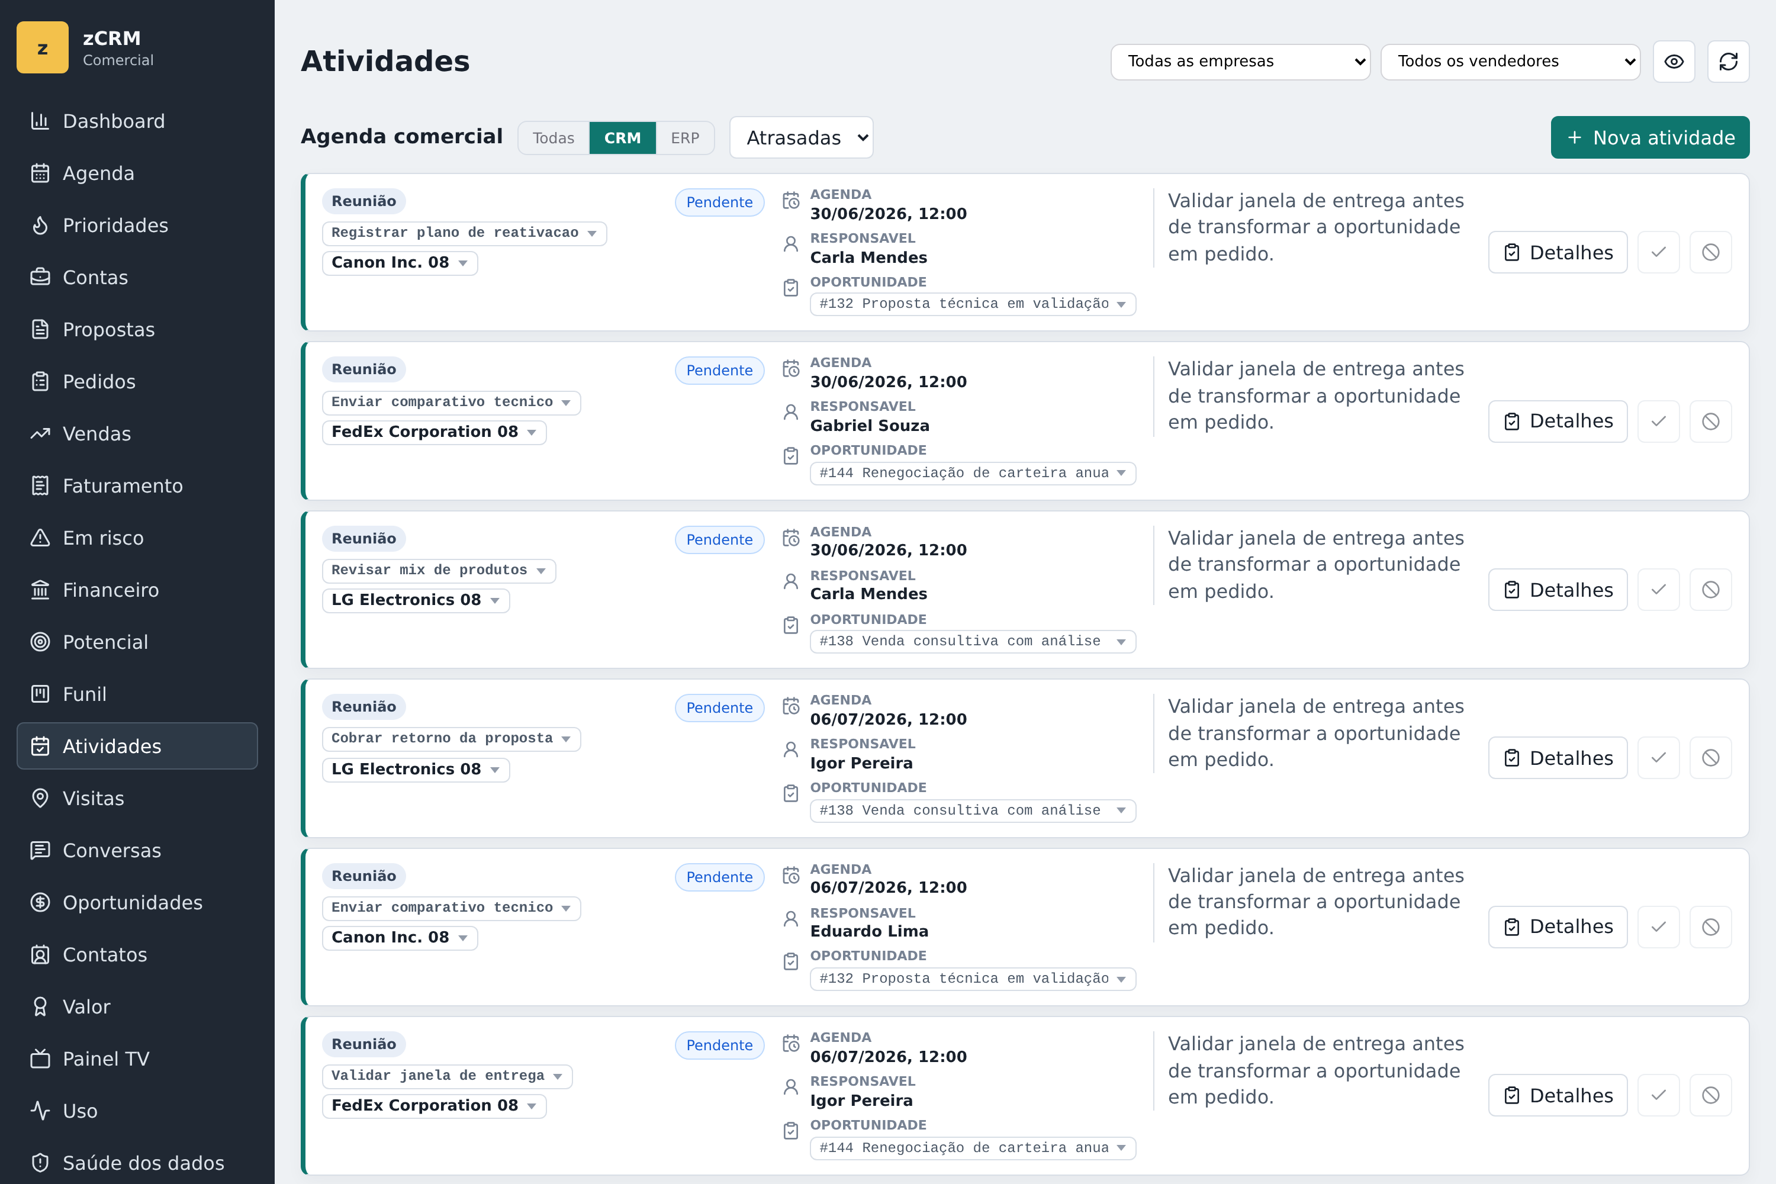Complete Eduardo Lima's activity with checkmark

pyautogui.click(x=1658, y=927)
